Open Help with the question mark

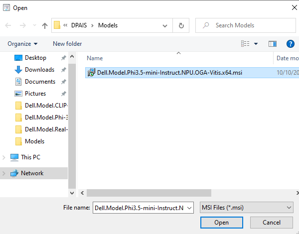point(291,44)
